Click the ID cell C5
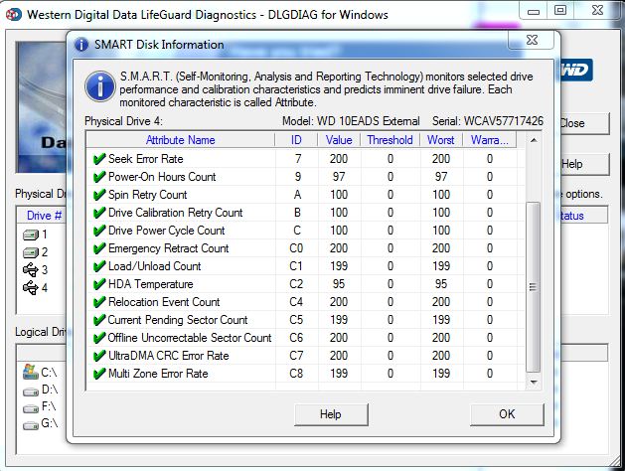 (x=296, y=320)
